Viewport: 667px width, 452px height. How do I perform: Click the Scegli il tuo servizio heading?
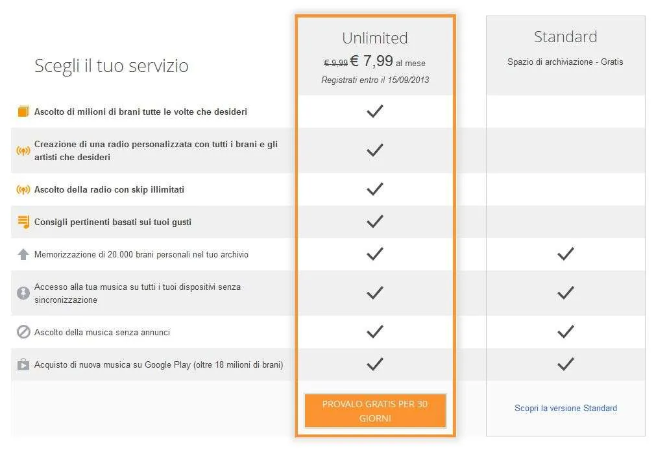click(x=112, y=66)
